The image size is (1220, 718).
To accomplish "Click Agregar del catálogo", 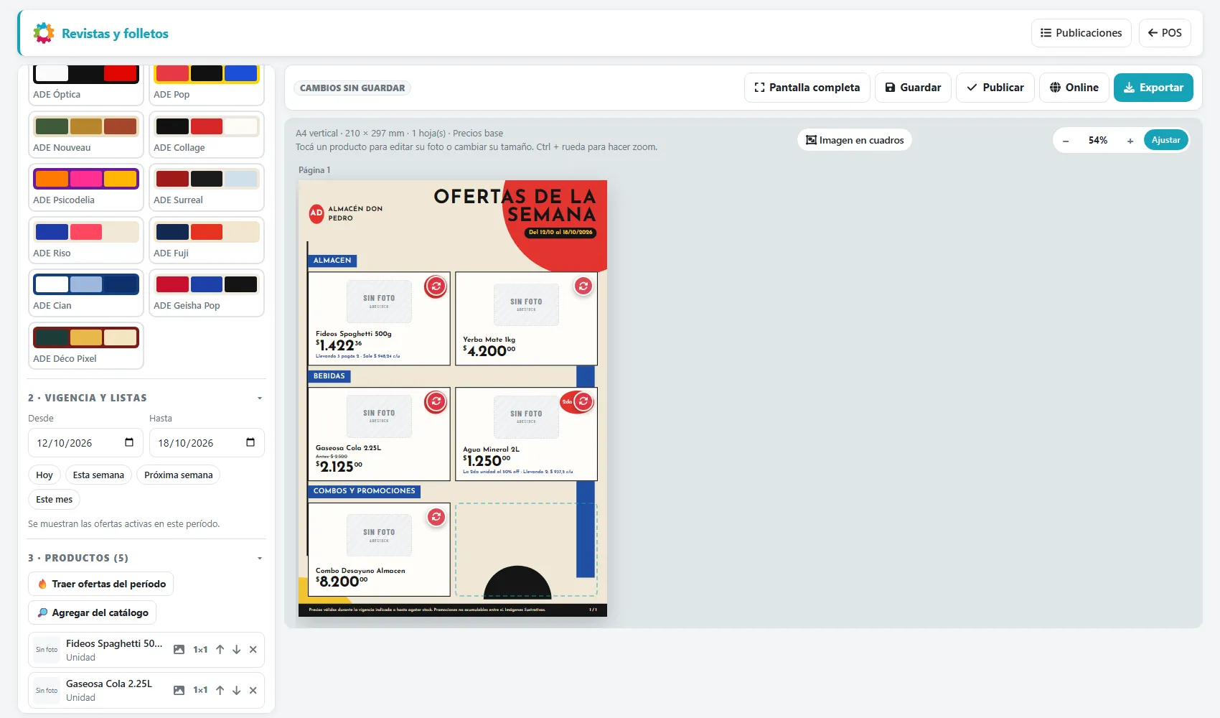I will click(93, 612).
